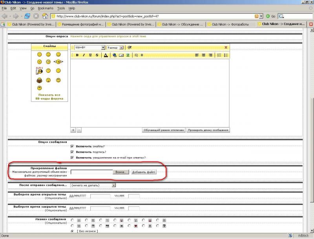Screen dimensions: 314x239
Task: Open 'Показать все BB-коды форума' link
Action: pyautogui.click(x=49, y=97)
